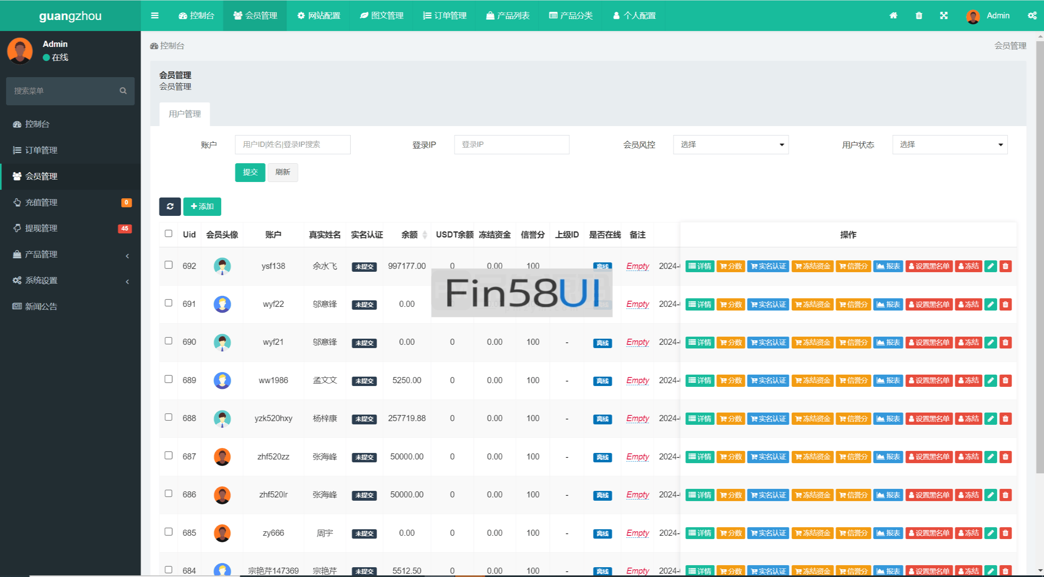This screenshot has width=1044, height=577.
Task: Check the checkbox for Uid 692
Action: coord(168,265)
